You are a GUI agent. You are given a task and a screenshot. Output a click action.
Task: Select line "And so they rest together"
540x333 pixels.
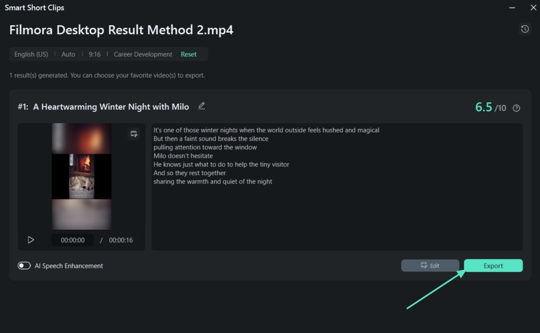[189, 173]
